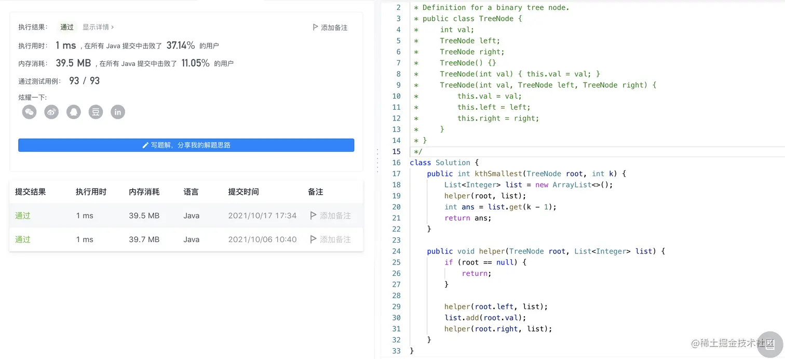Click the 通过 execution result badge
The width and height of the screenshot is (785, 359).
click(x=67, y=27)
